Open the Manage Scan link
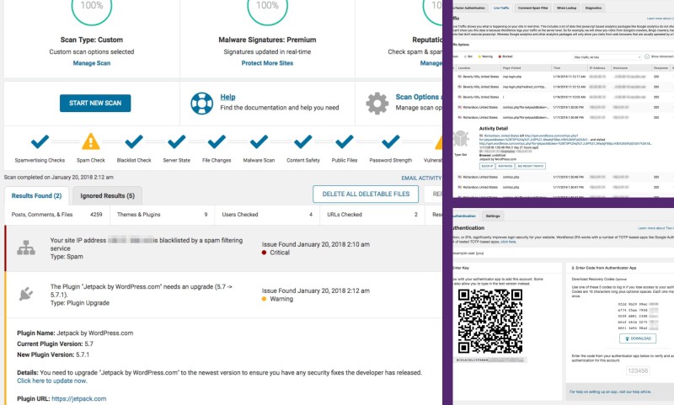The image size is (674, 405). pos(92,63)
